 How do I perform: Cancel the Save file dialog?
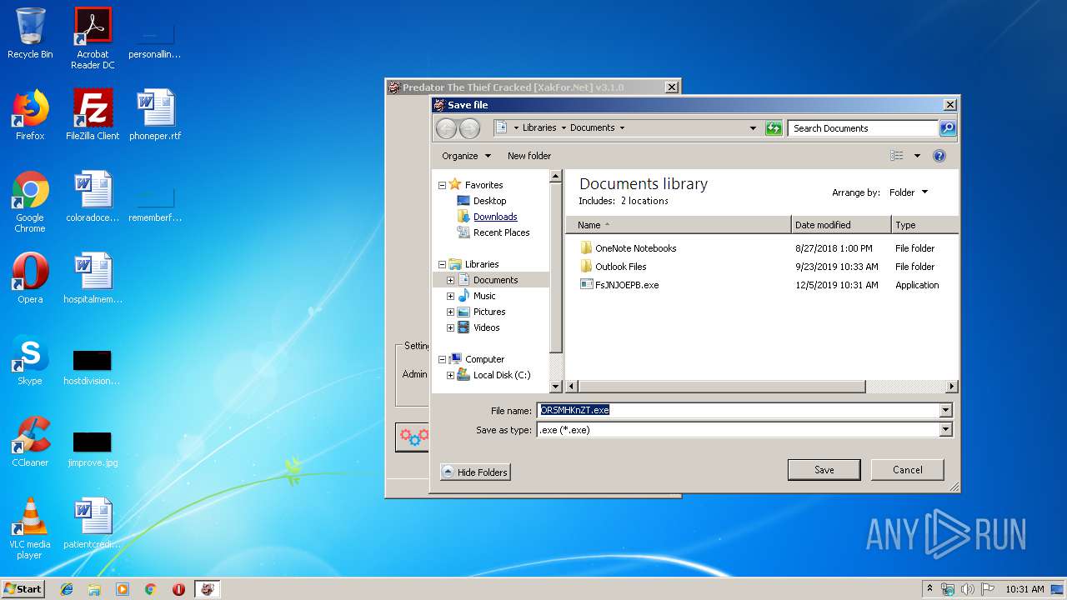click(907, 470)
